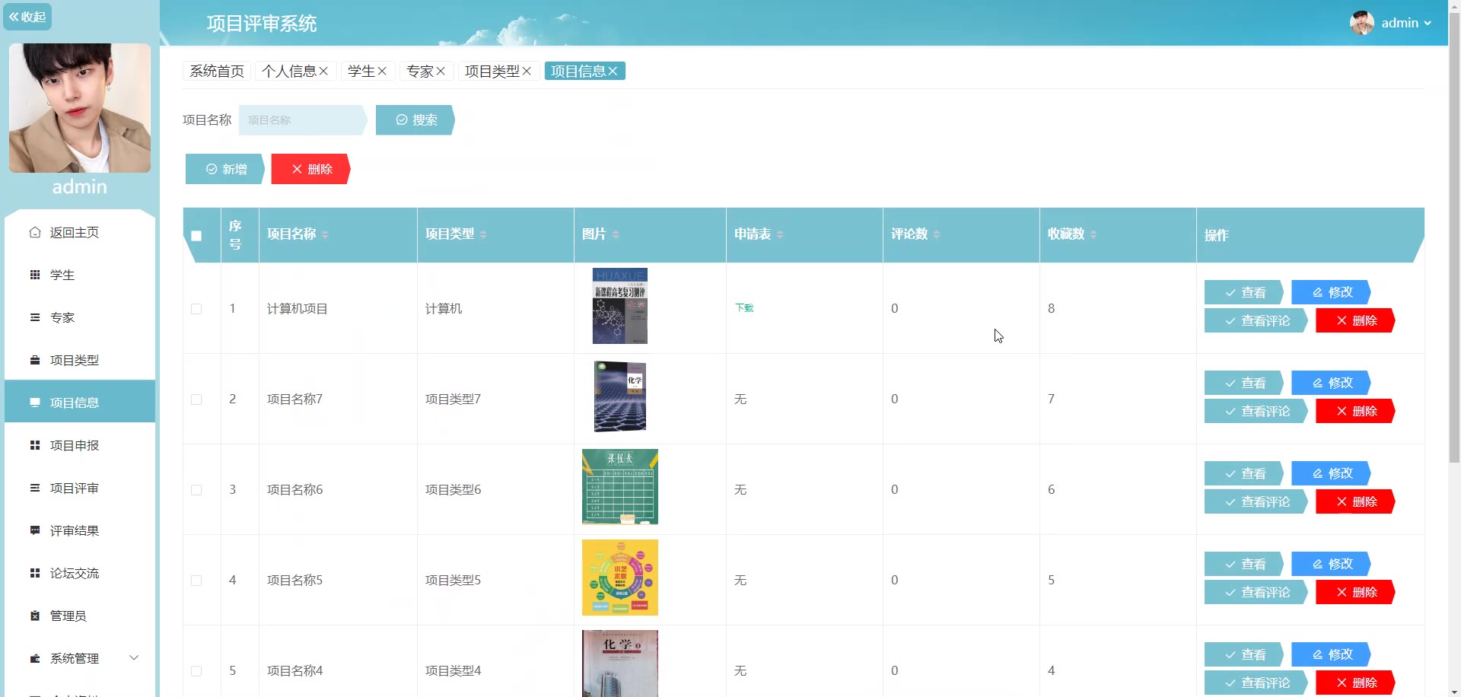Viewport: 1461px width, 697px height.
Task: Click 删除 for 项目名称6 row
Action: pos(1355,501)
